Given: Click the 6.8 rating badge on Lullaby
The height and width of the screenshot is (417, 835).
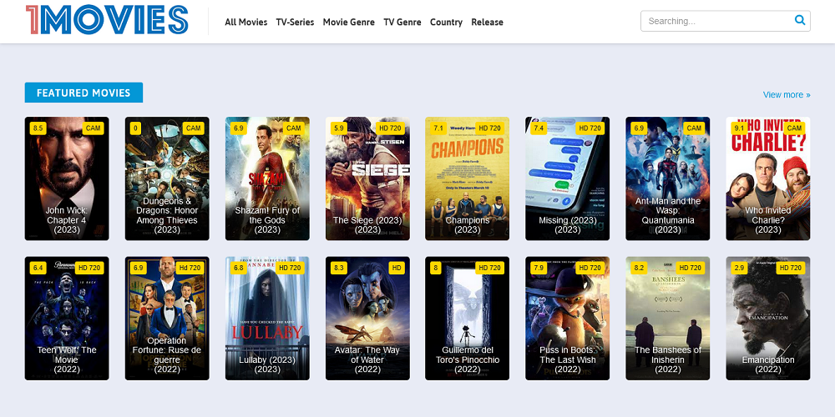Looking at the screenshot, I should 239,268.
